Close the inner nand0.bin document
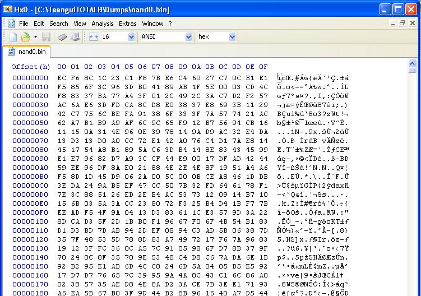 click(413, 24)
